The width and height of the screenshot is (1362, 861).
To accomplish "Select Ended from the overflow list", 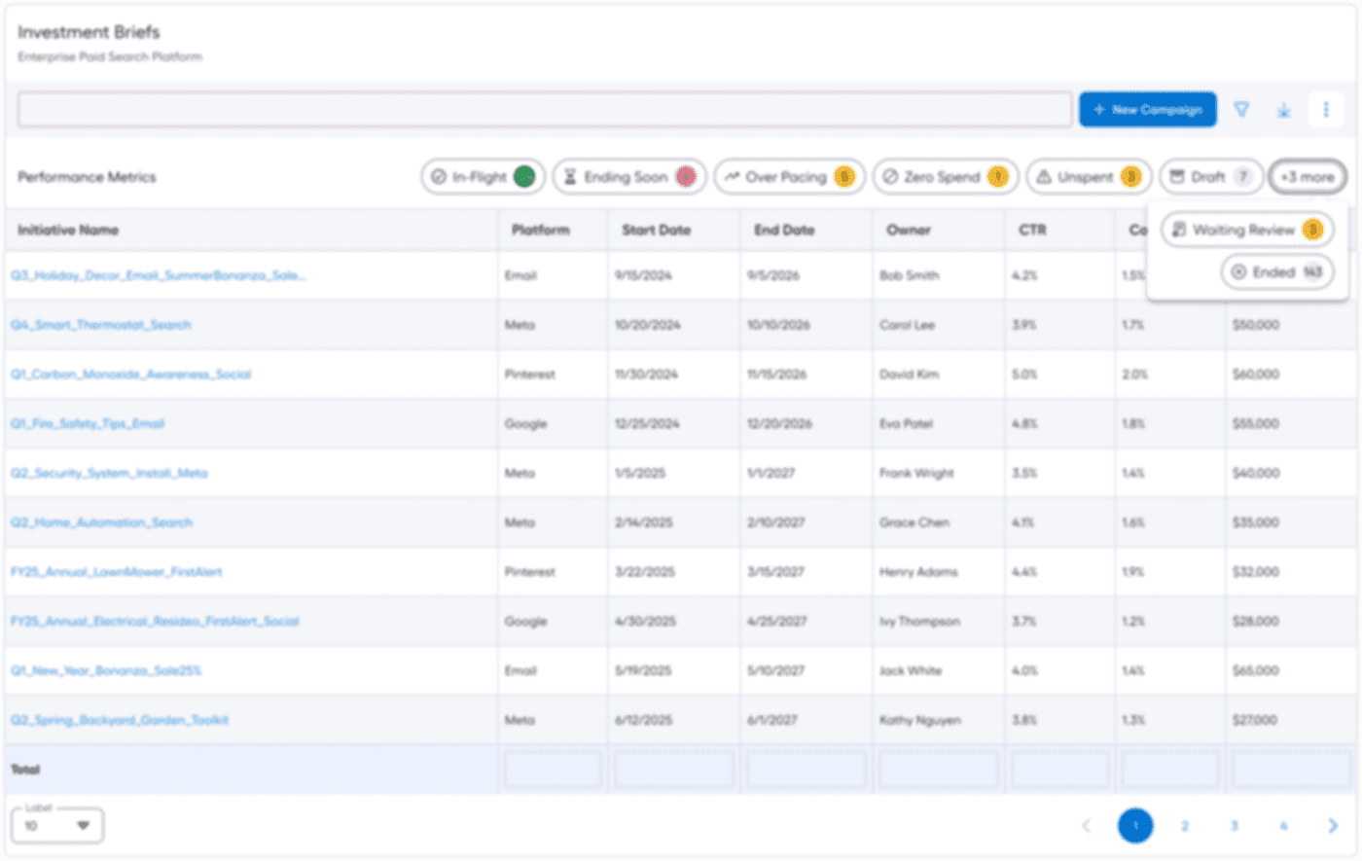I will point(1276,271).
